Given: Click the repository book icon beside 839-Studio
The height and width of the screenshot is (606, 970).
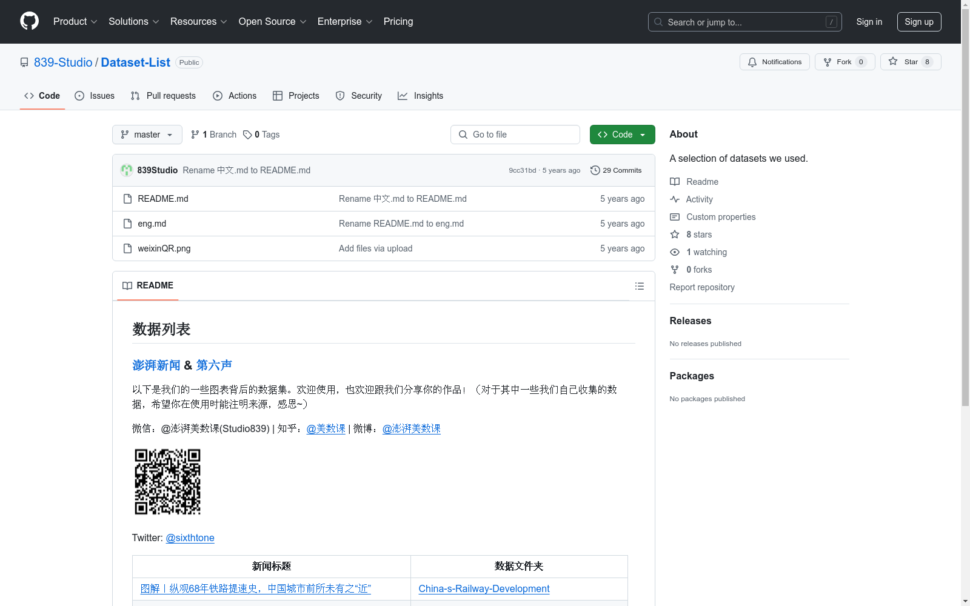Looking at the screenshot, I should (24, 62).
